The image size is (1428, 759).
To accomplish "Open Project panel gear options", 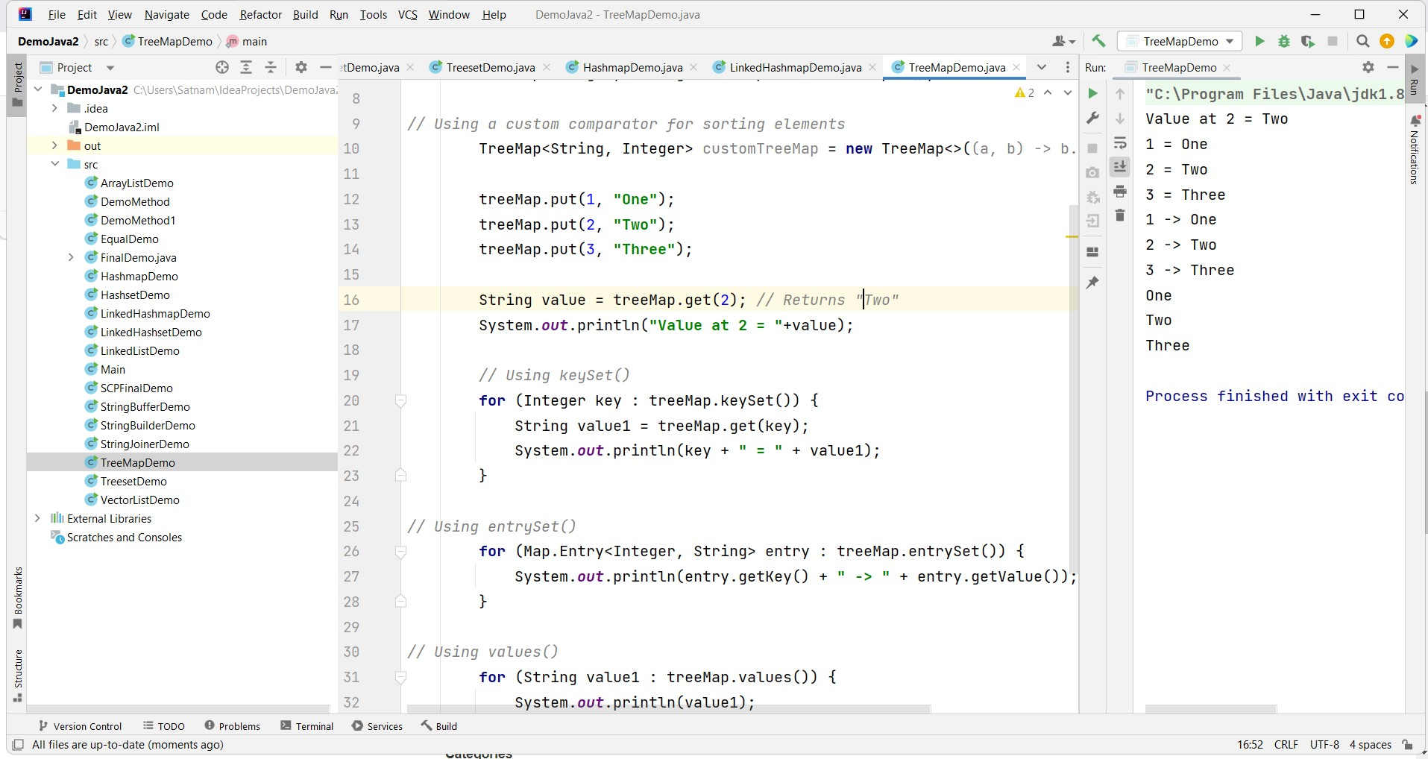I will tap(301, 68).
